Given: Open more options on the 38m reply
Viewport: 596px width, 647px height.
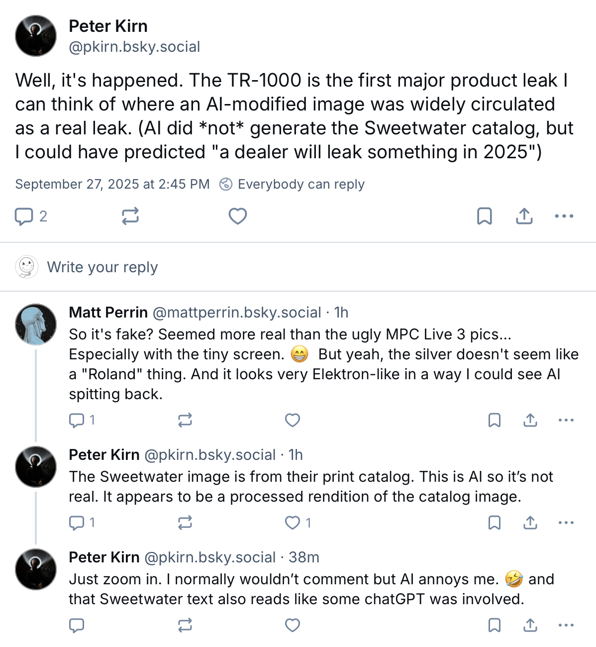Looking at the screenshot, I should pyautogui.click(x=566, y=625).
